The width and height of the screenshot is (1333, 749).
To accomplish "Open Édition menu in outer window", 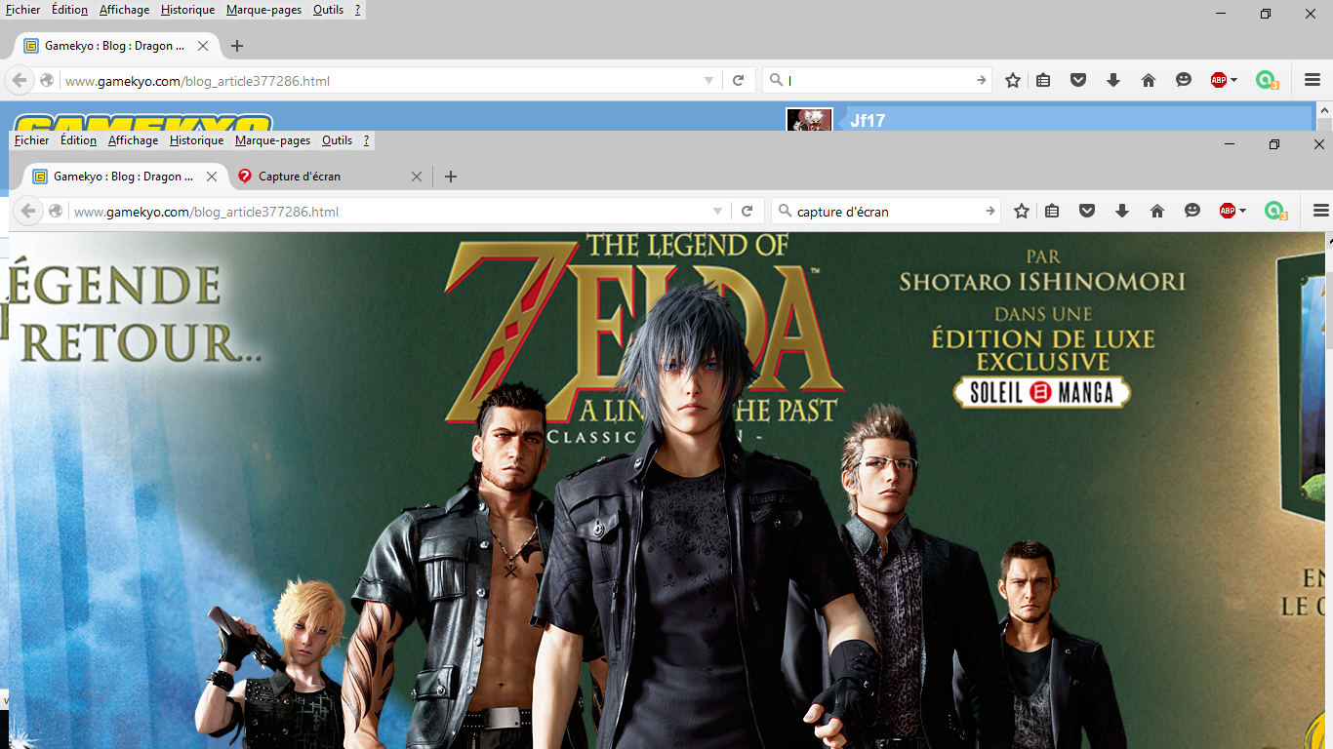I will pyautogui.click(x=69, y=10).
